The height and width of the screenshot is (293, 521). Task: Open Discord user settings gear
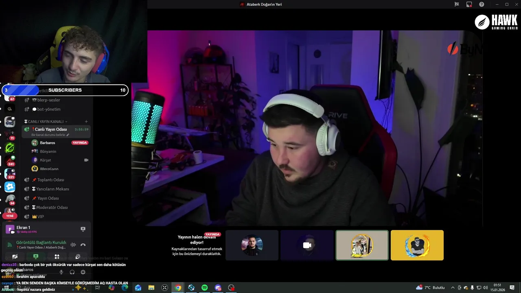(83, 272)
